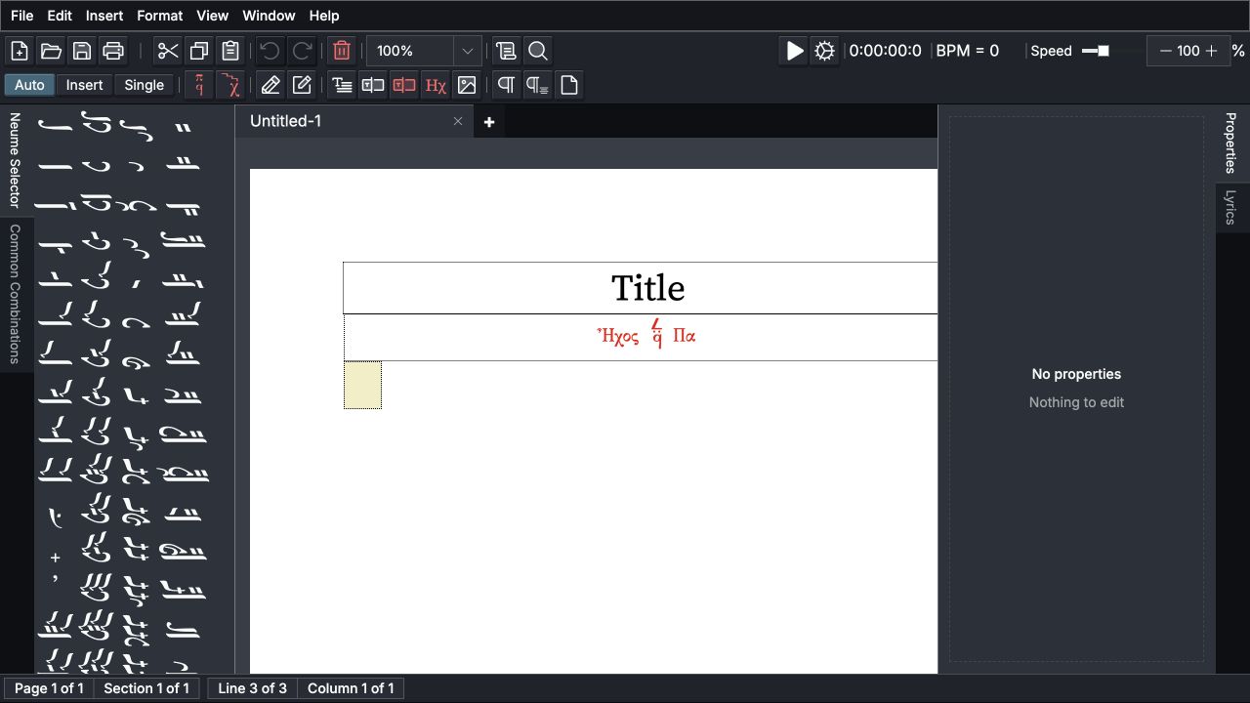Start playback with the play button
The height and width of the screenshot is (703, 1250).
click(x=795, y=51)
